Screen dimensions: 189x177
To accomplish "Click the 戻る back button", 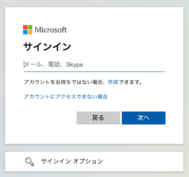I will [x=98, y=118].
